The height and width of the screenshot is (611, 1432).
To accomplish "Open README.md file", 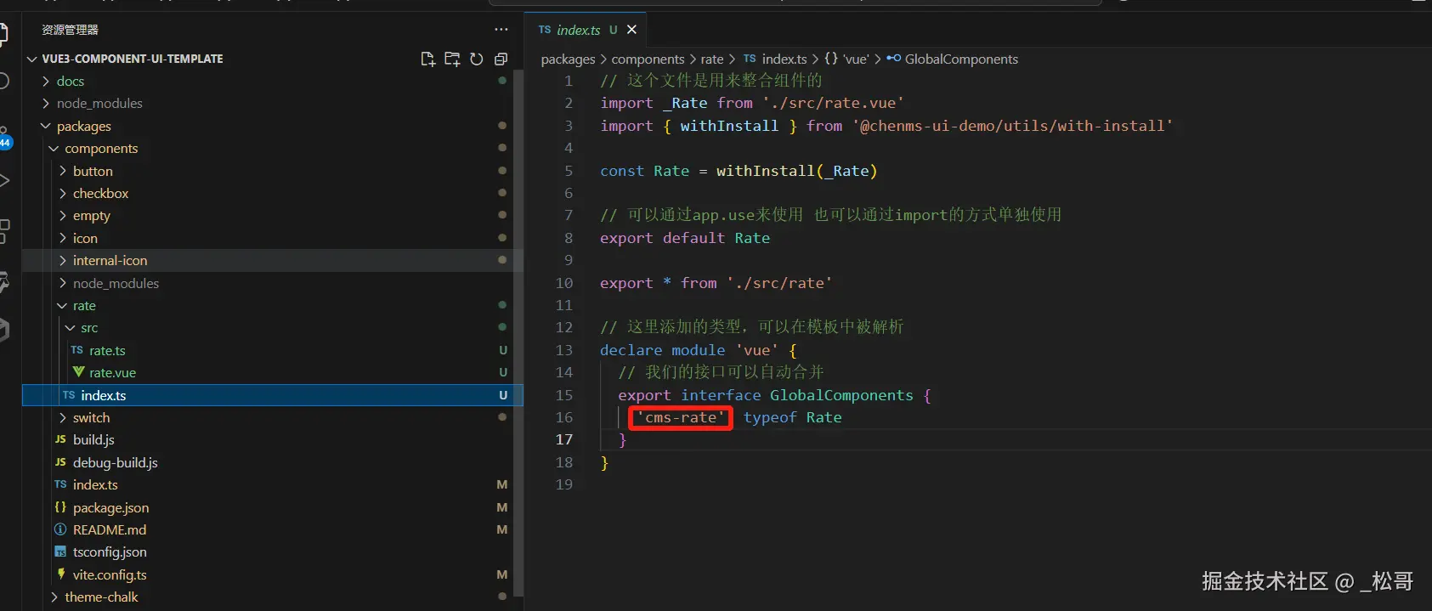I will point(272,529).
